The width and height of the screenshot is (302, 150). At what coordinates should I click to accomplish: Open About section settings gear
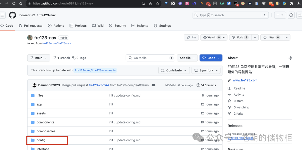(x=290, y=58)
